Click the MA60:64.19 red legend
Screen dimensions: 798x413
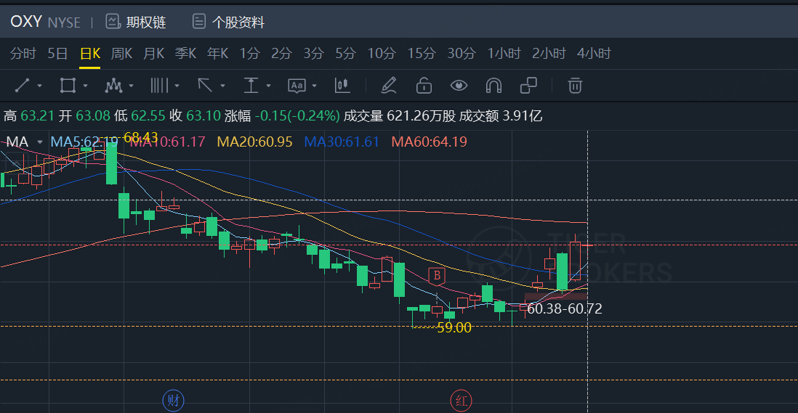pos(429,142)
